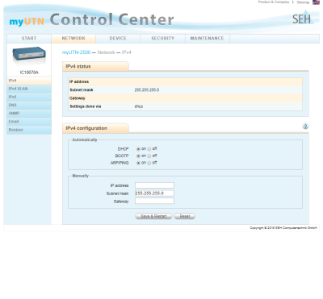
Task: Select IPv4 VLAN in sidebar
Action: (x=29, y=89)
